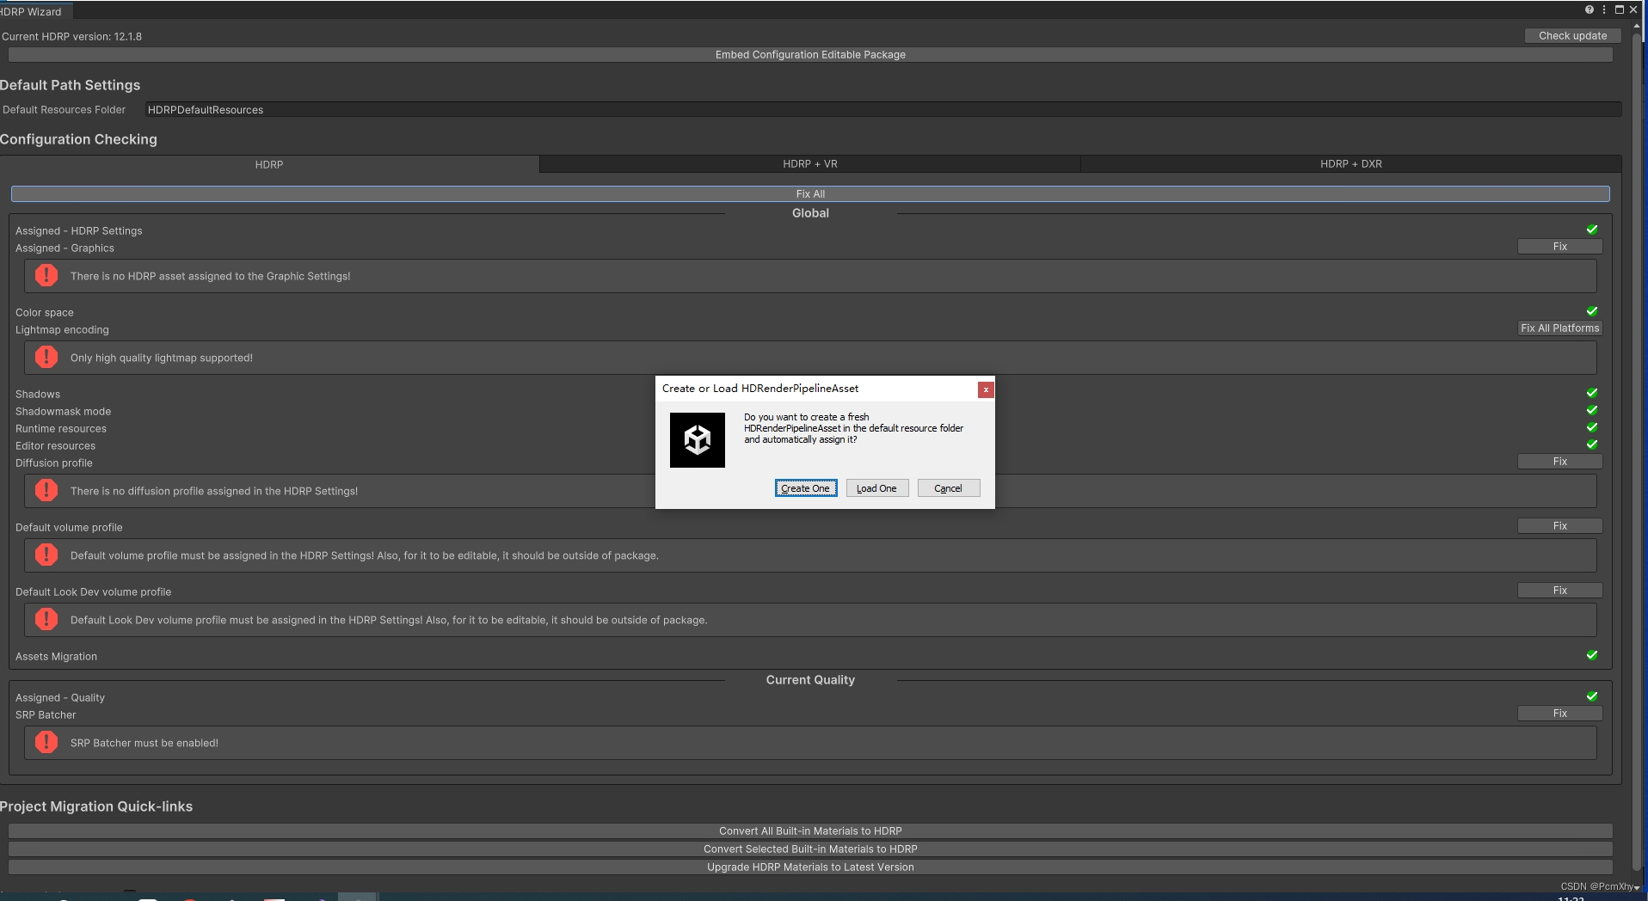Click the Default Look Dev volume profile label
The width and height of the screenshot is (1648, 901).
coord(93,591)
